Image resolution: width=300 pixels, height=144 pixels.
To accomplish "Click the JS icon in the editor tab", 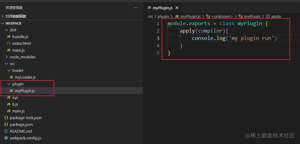I will click(149, 8).
